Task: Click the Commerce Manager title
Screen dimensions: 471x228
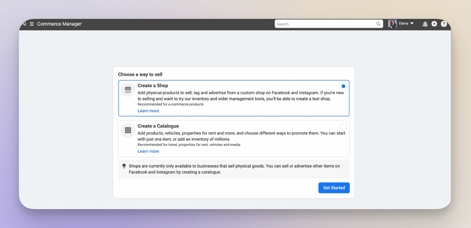Action: click(59, 24)
